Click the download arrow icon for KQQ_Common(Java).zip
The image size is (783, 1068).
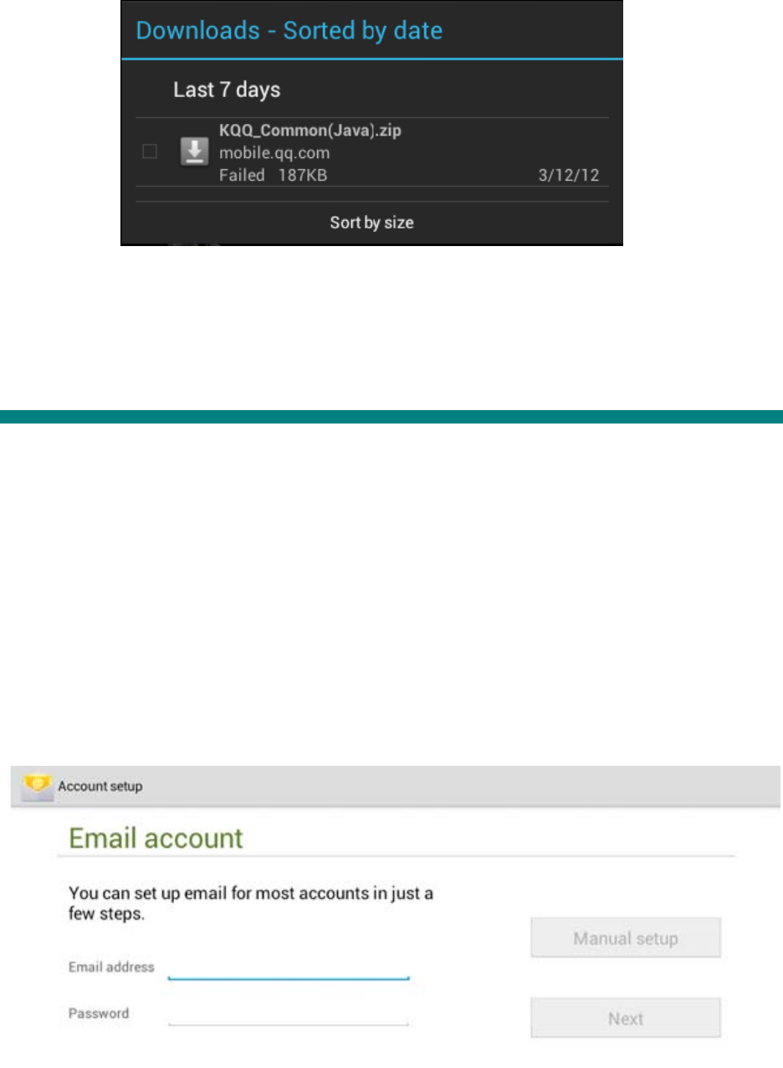click(x=194, y=152)
